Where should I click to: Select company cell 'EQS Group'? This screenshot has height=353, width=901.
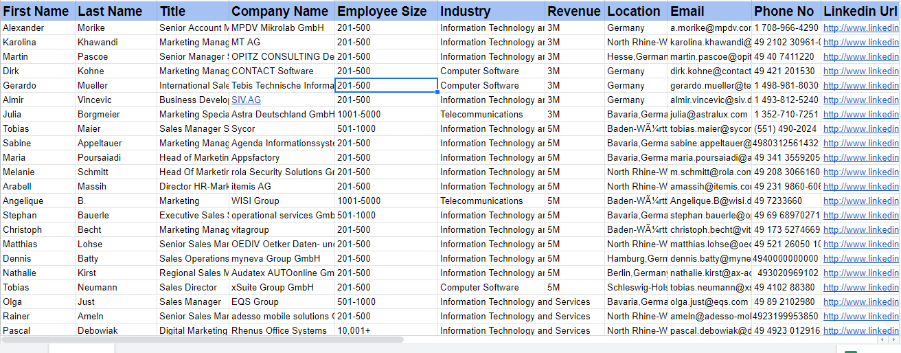tap(282, 301)
